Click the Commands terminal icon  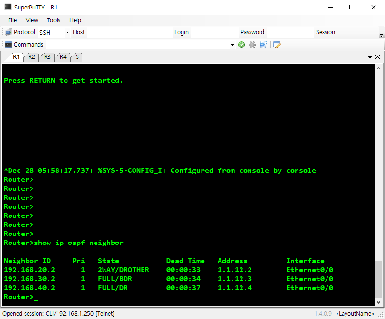(x=9, y=44)
